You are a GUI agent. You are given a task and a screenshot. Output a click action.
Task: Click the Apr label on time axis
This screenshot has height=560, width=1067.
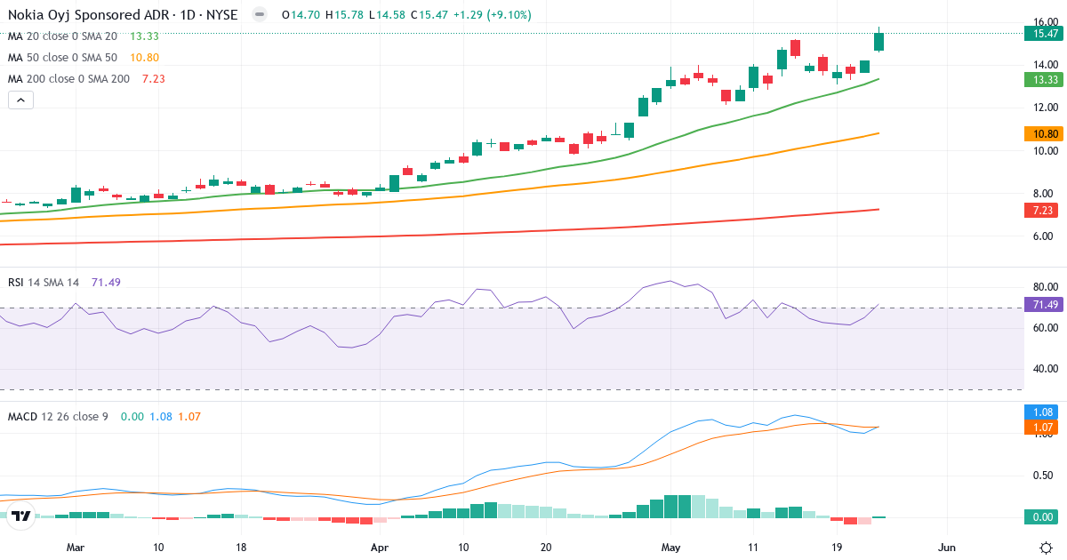click(x=380, y=548)
